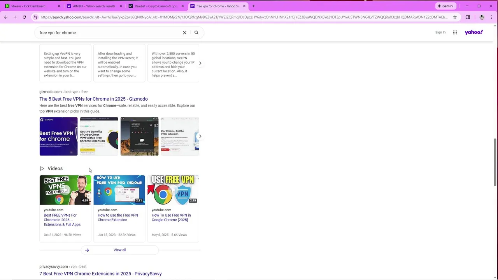
Task: Go back using browser back arrow
Action: [x=6, y=17]
